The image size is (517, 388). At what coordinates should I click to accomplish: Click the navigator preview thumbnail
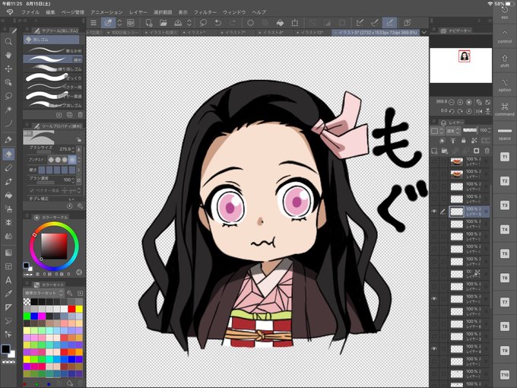pyautogui.click(x=461, y=65)
